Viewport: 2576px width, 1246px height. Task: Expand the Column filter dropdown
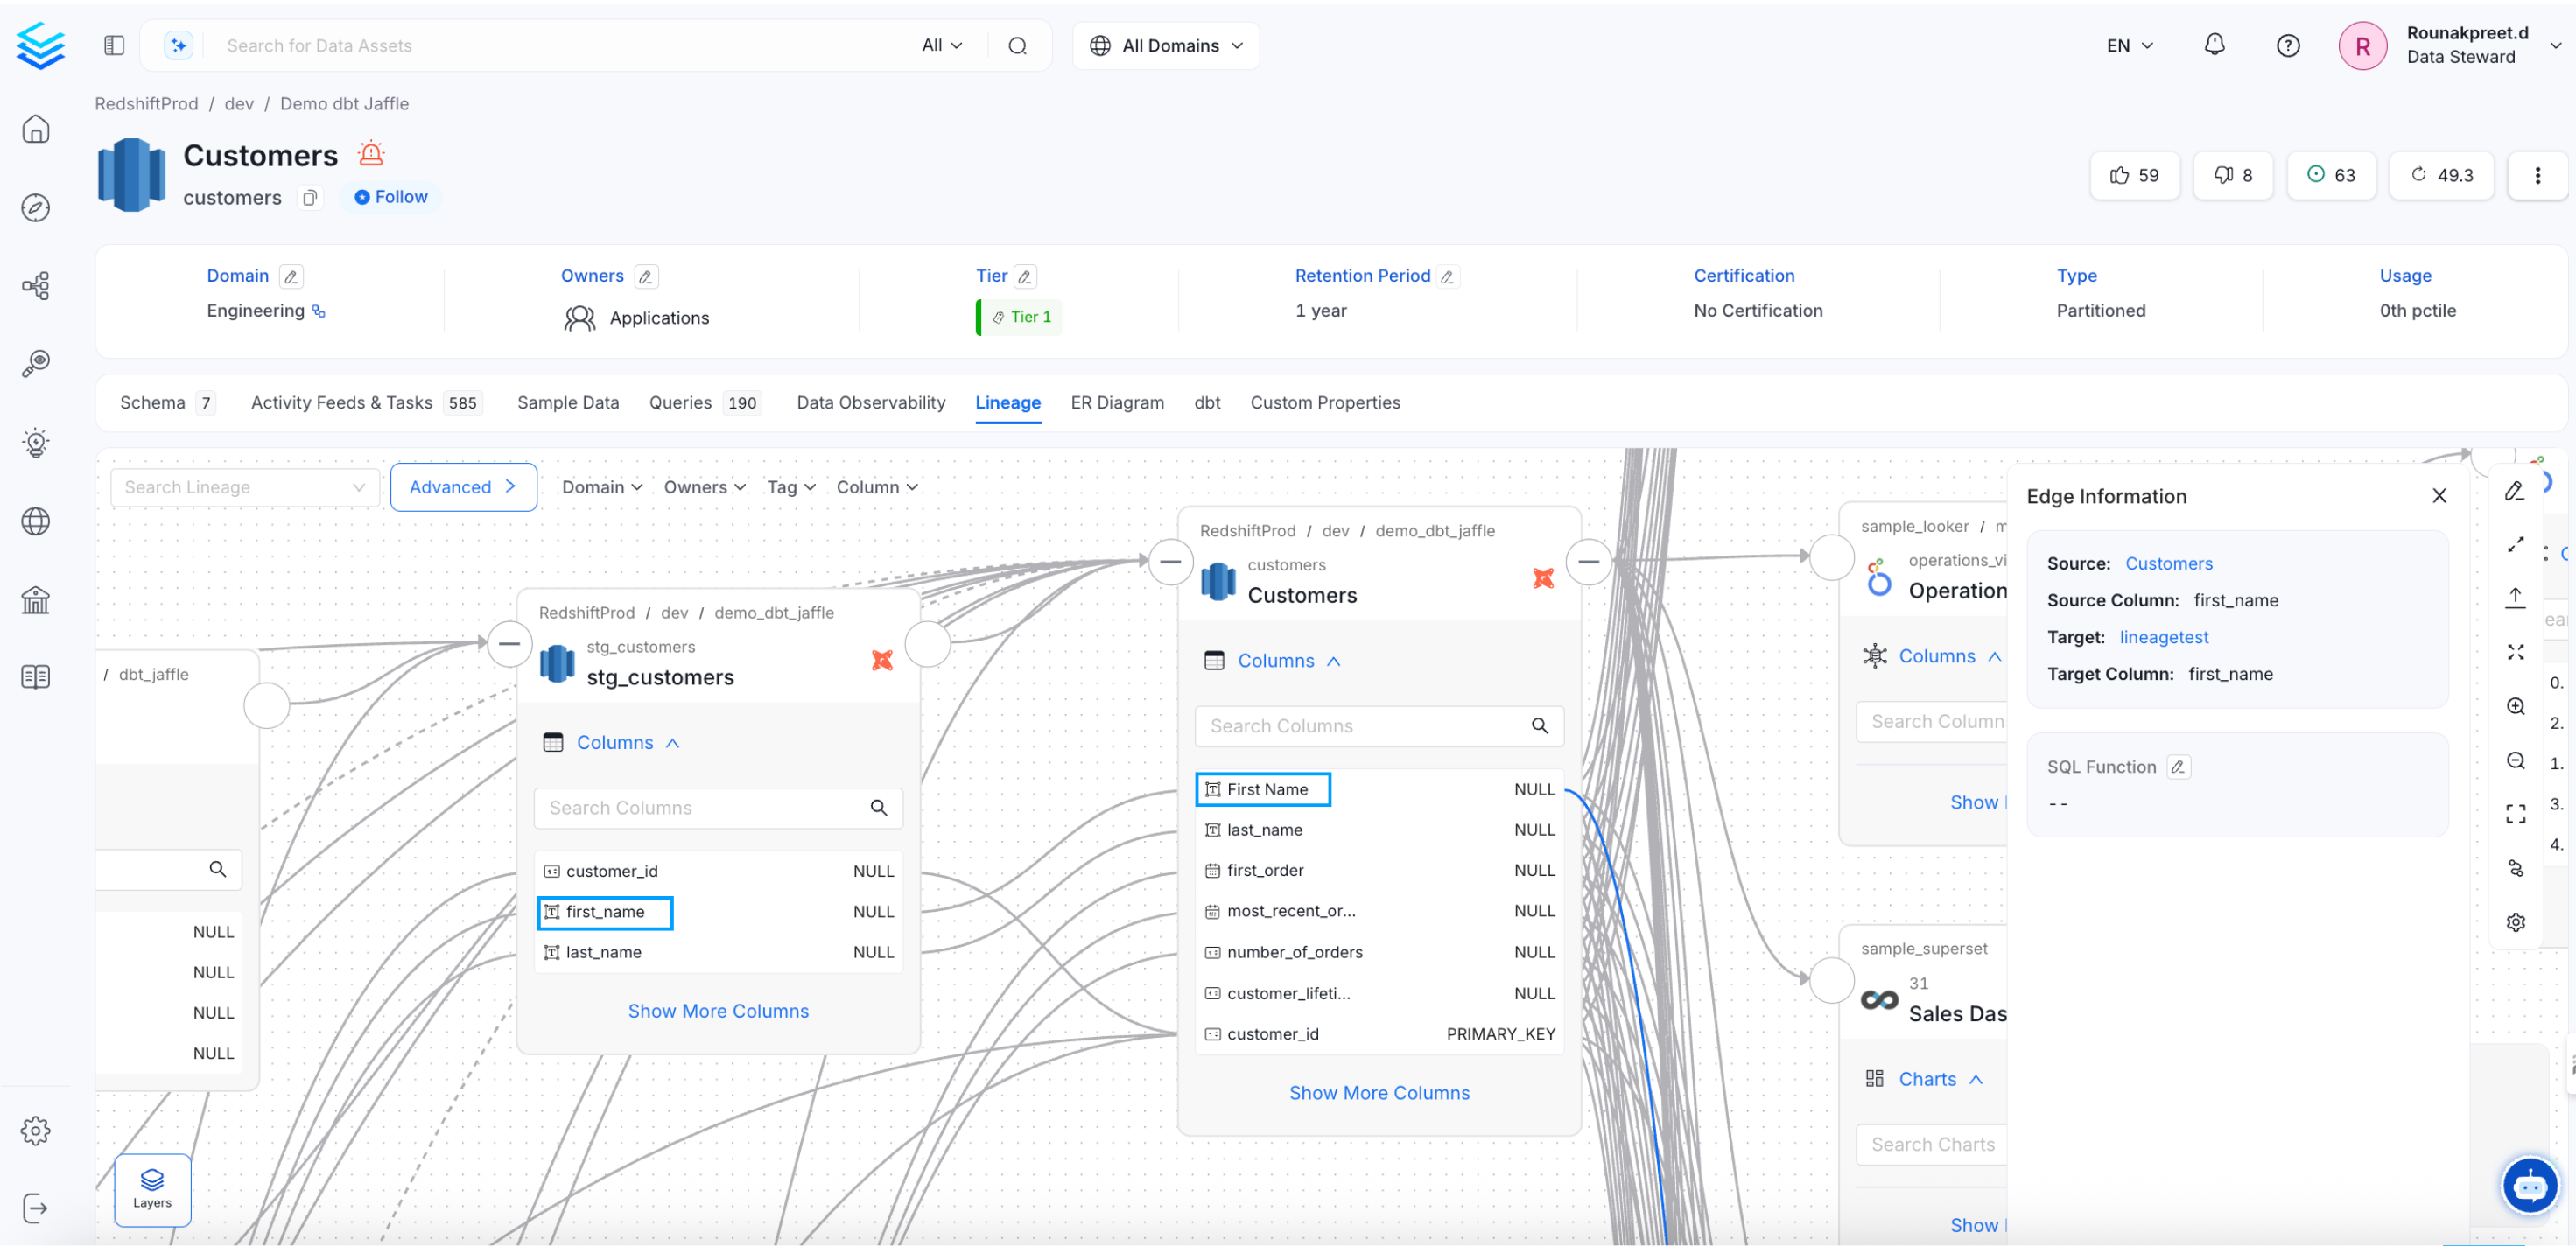click(876, 487)
